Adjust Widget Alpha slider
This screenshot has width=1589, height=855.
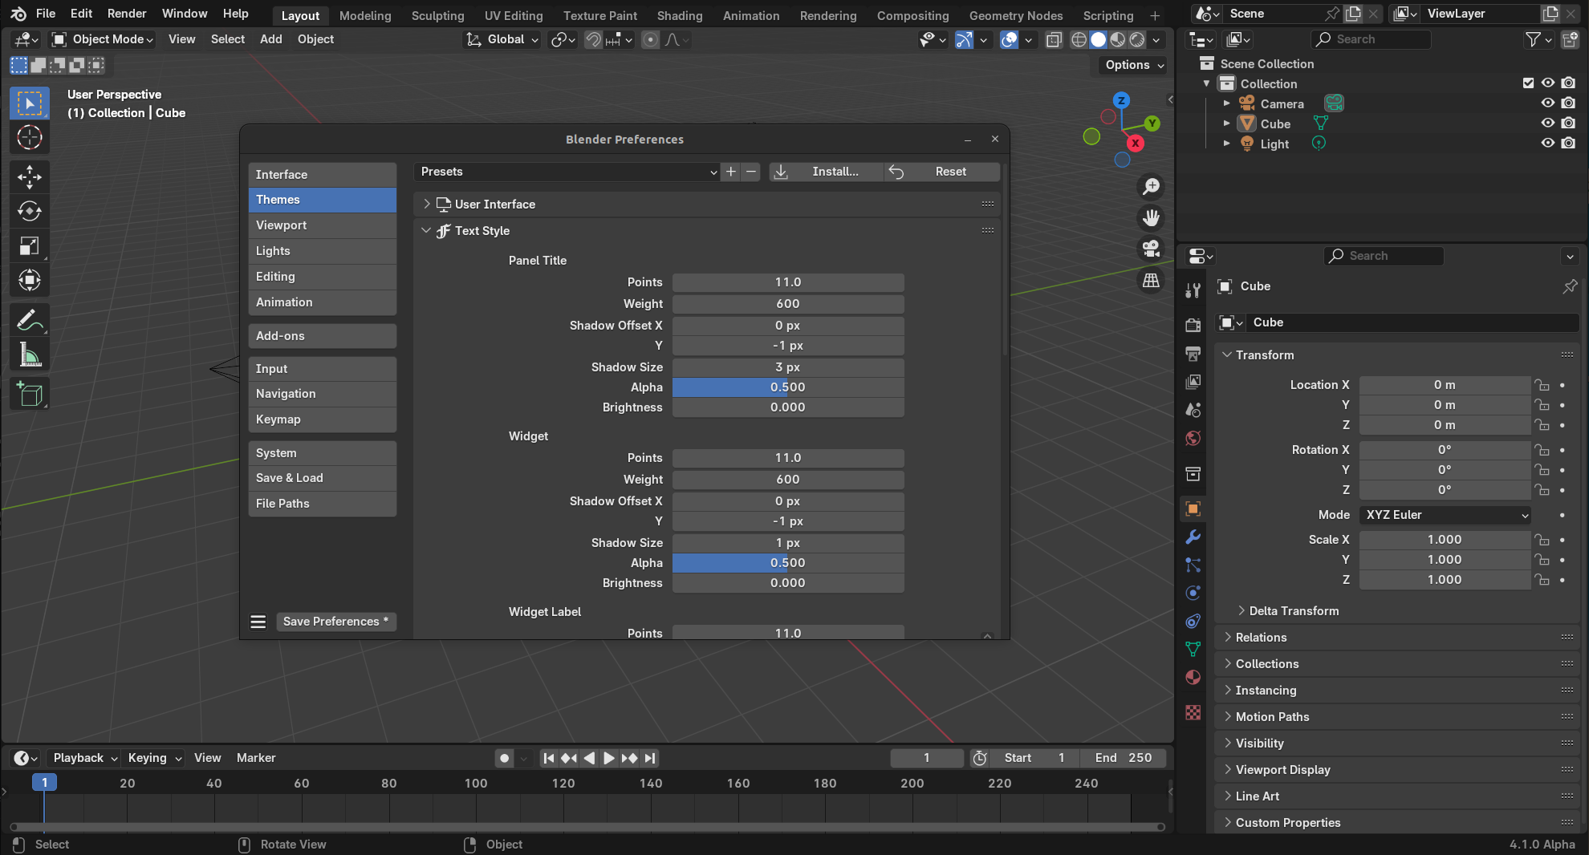788,563
